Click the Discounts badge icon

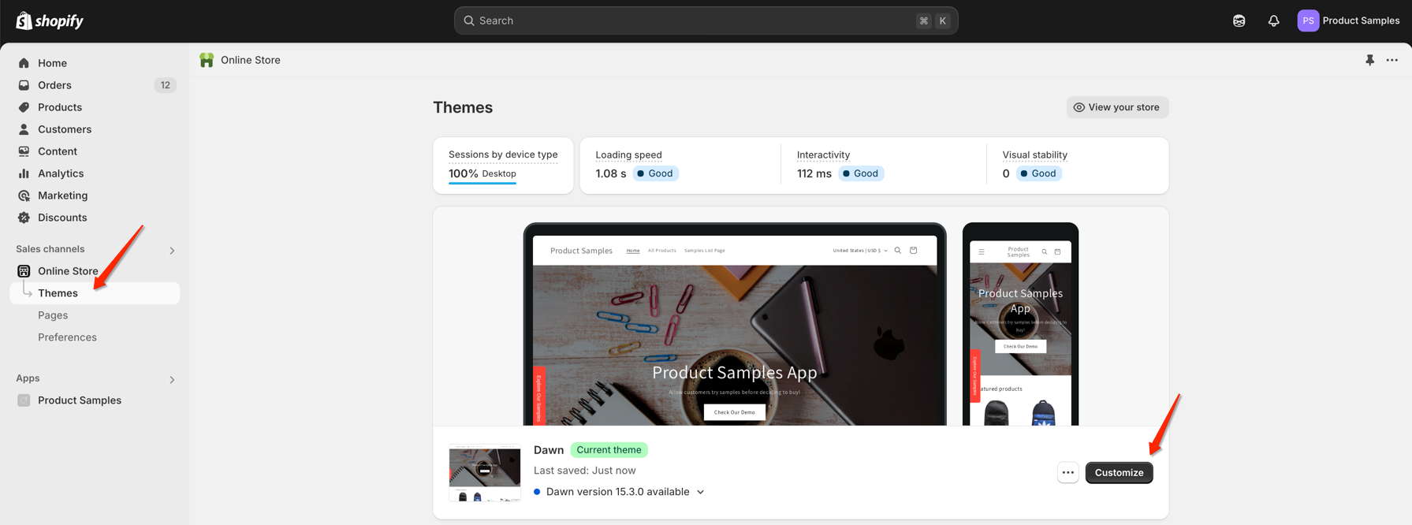(24, 218)
